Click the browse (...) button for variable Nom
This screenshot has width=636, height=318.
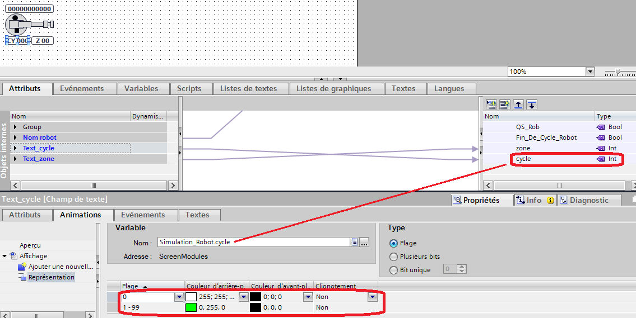coord(364,242)
